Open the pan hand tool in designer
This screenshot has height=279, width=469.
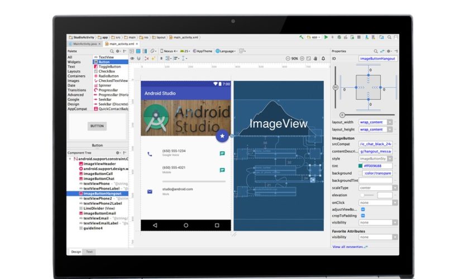coord(315,58)
